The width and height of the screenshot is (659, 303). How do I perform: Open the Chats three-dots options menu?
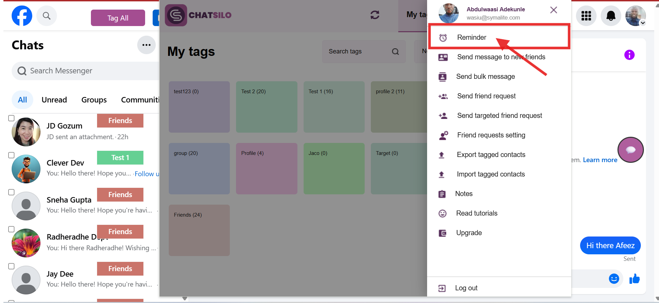[x=146, y=45]
